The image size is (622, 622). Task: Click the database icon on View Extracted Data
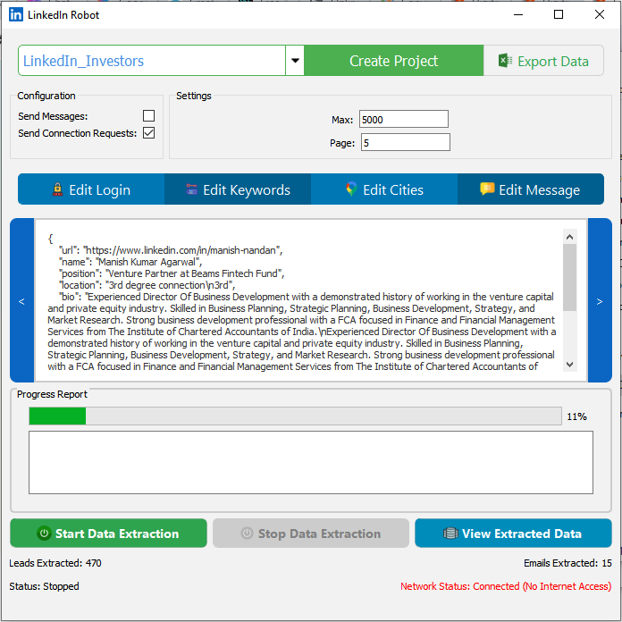(450, 534)
